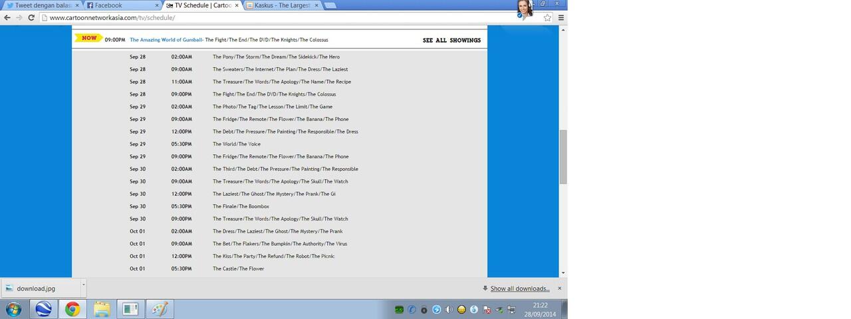Close the Facebook tab
The height and width of the screenshot is (319, 851).
click(157, 5)
